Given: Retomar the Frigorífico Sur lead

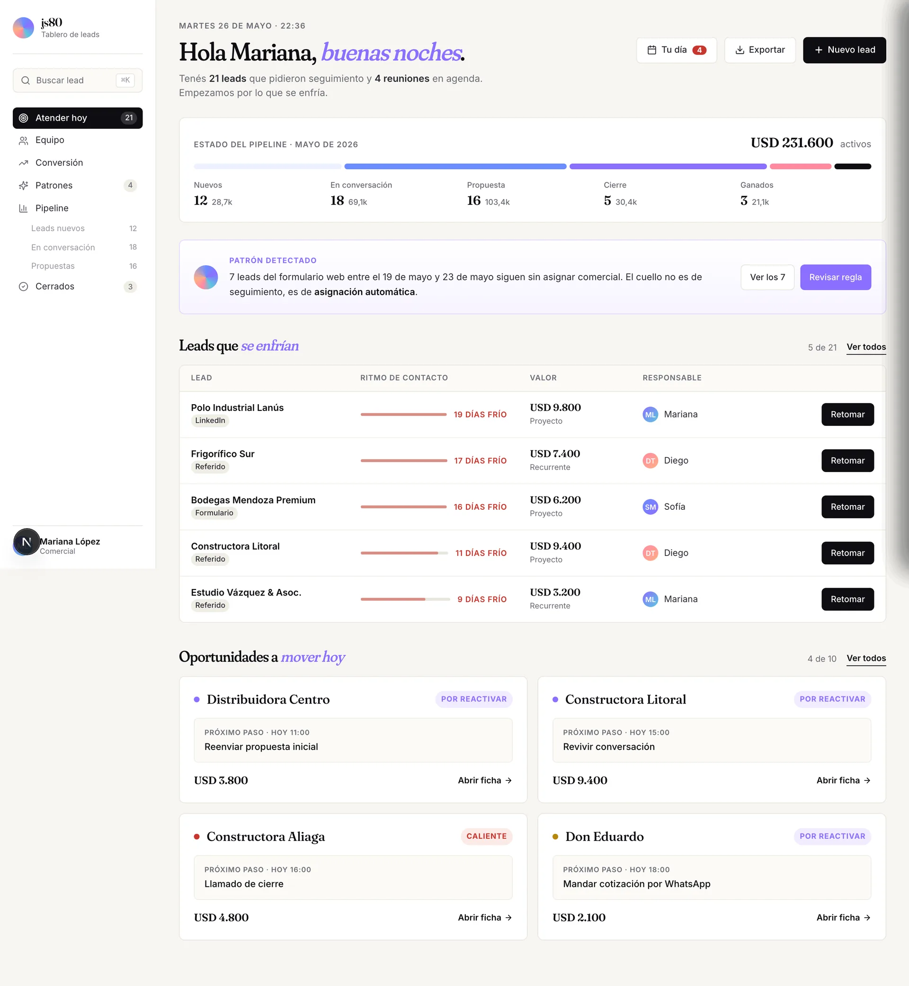Looking at the screenshot, I should coord(847,461).
